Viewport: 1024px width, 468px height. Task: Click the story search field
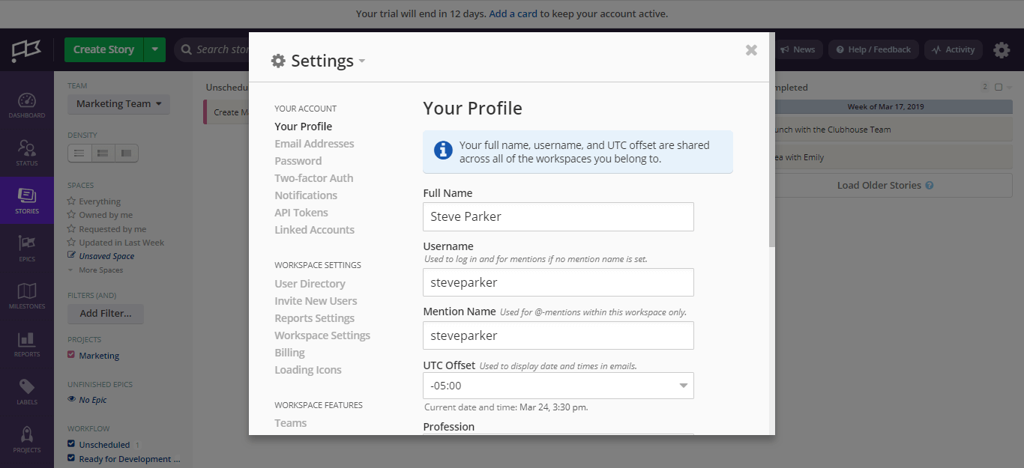click(x=213, y=50)
